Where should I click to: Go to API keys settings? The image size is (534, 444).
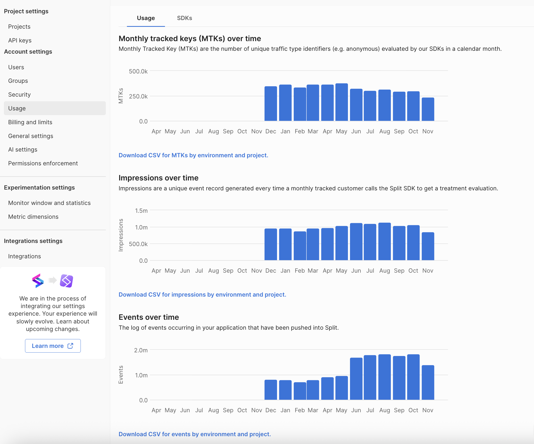20,40
